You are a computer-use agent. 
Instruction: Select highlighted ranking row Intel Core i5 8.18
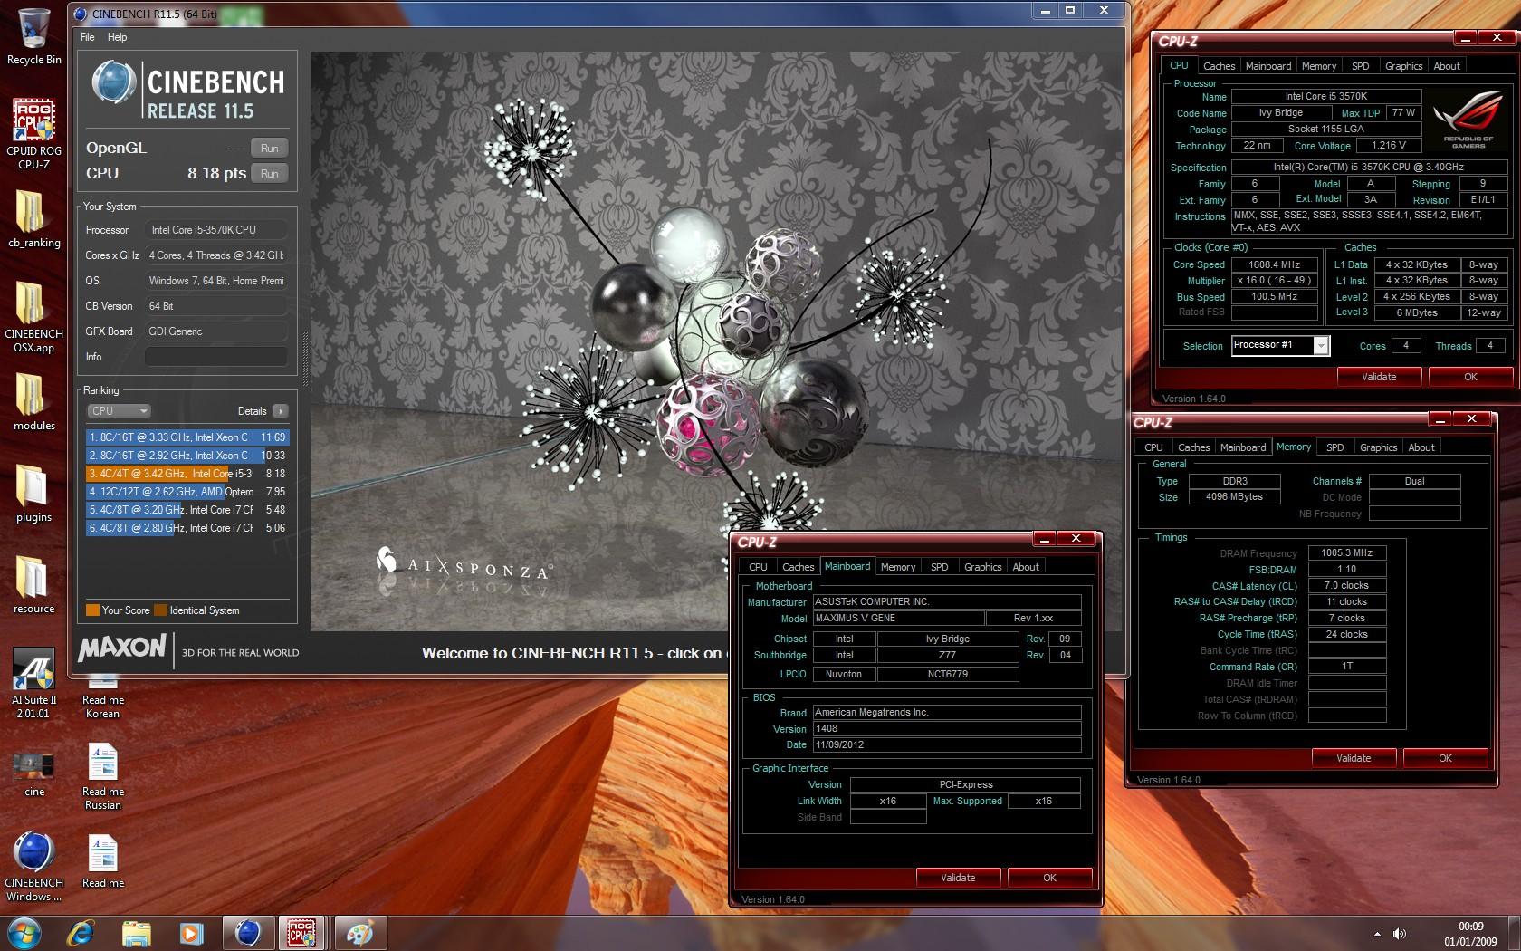click(187, 474)
